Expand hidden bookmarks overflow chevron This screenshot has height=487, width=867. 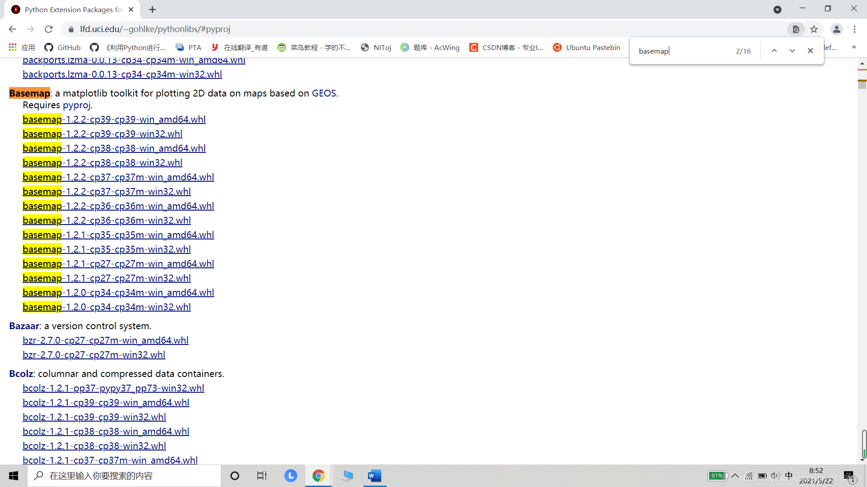[x=853, y=47]
